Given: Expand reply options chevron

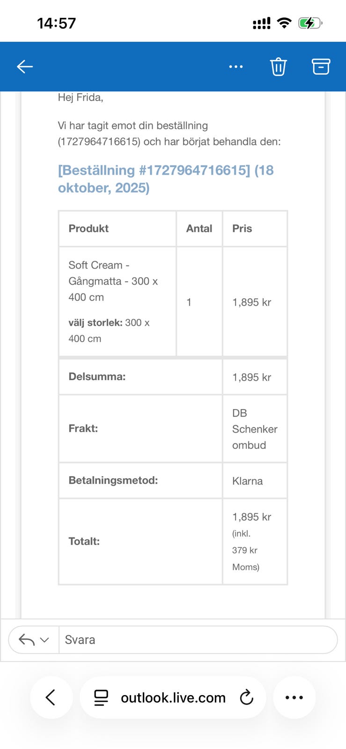Looking at the screenshot, I should (x=45, y=640).
